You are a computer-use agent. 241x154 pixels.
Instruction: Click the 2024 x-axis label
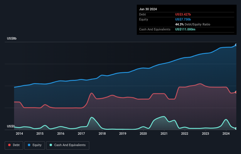click(x=226, y=134)
